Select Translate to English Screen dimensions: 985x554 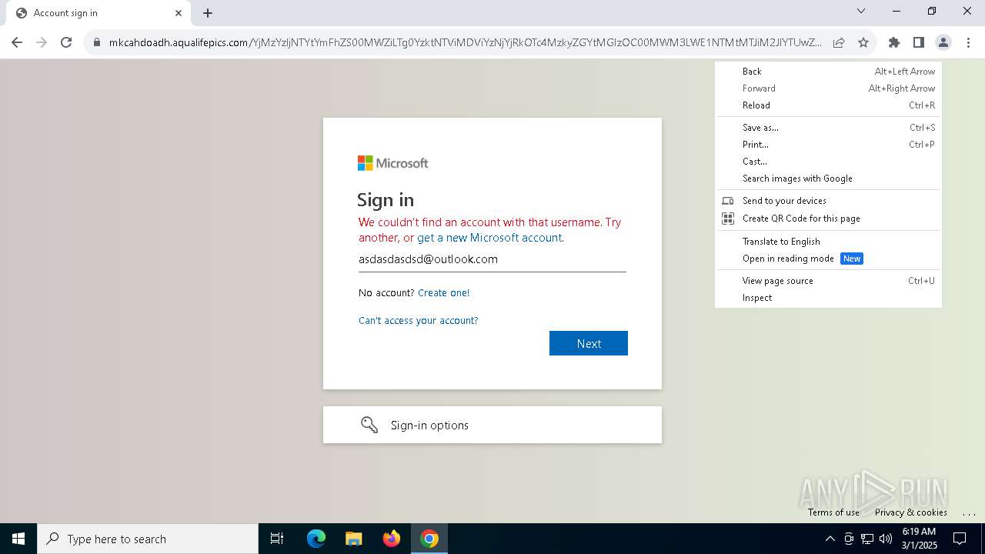(828, 242)
